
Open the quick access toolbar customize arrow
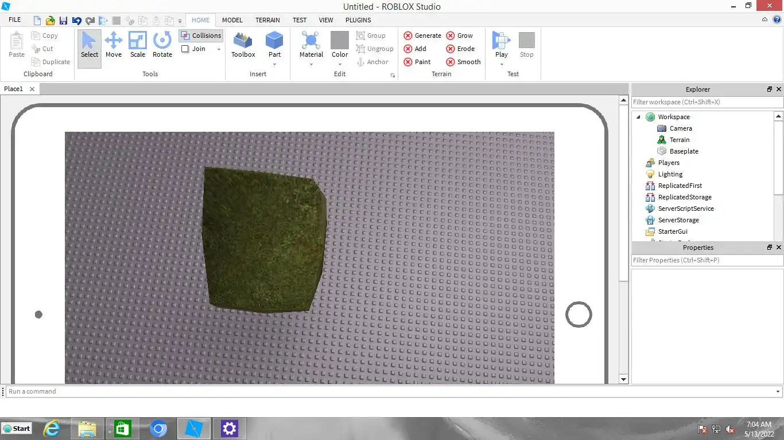click(x=180, y=21)
